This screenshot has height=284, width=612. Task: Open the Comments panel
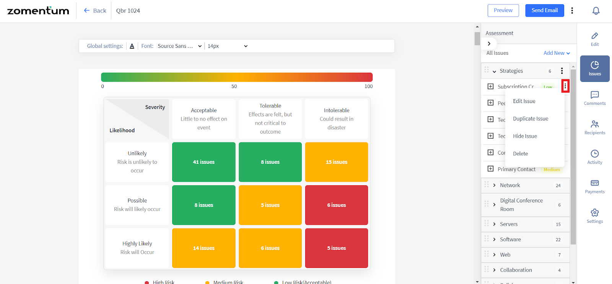click(x=595, y=98)
